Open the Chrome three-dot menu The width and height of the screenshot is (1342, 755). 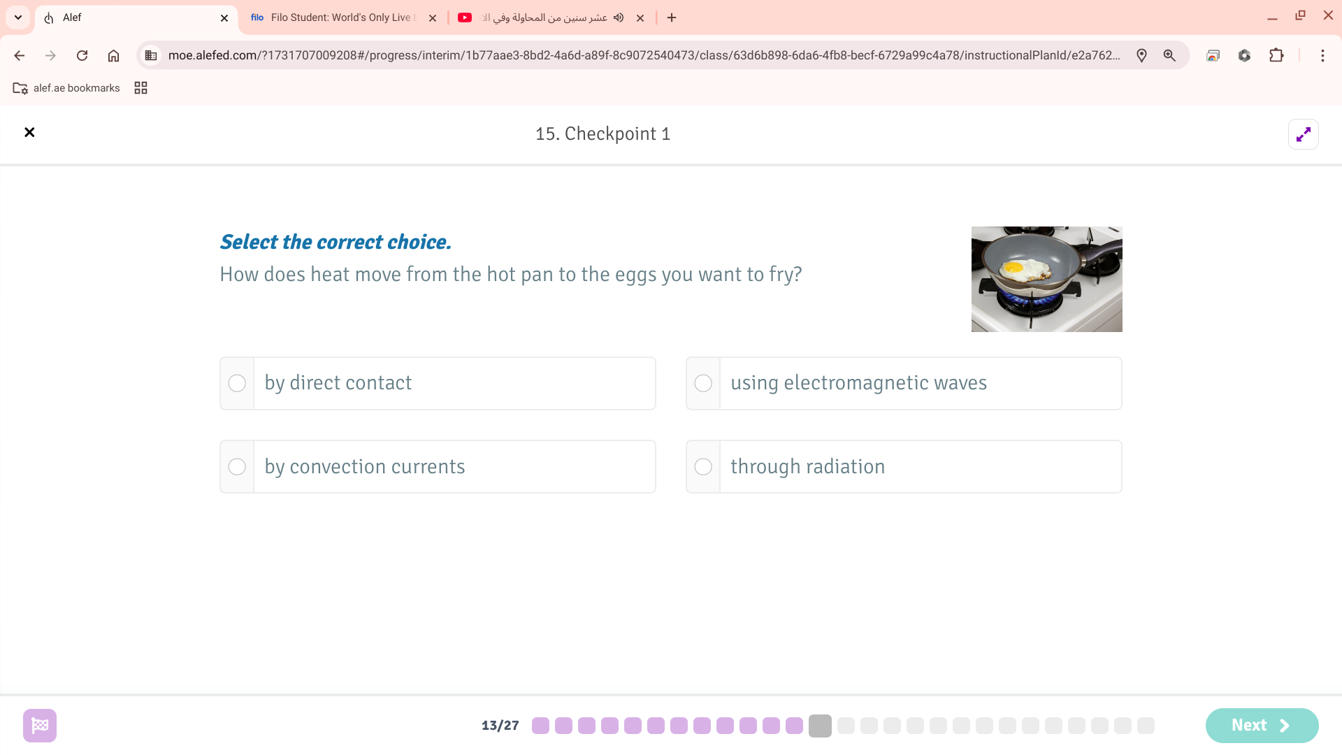[1322, 55]
